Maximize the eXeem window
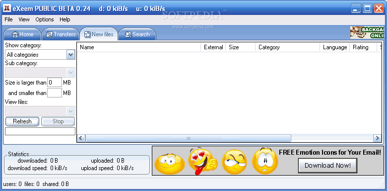This screenshot has height=191, width=387. tap(368, 8)
